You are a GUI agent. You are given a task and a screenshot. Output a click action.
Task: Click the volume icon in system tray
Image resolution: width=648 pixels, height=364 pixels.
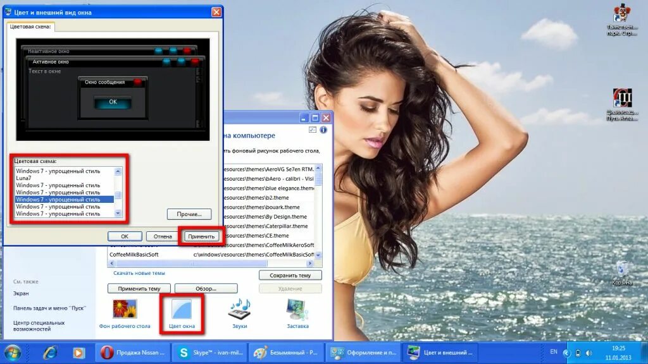click(589, 353)
